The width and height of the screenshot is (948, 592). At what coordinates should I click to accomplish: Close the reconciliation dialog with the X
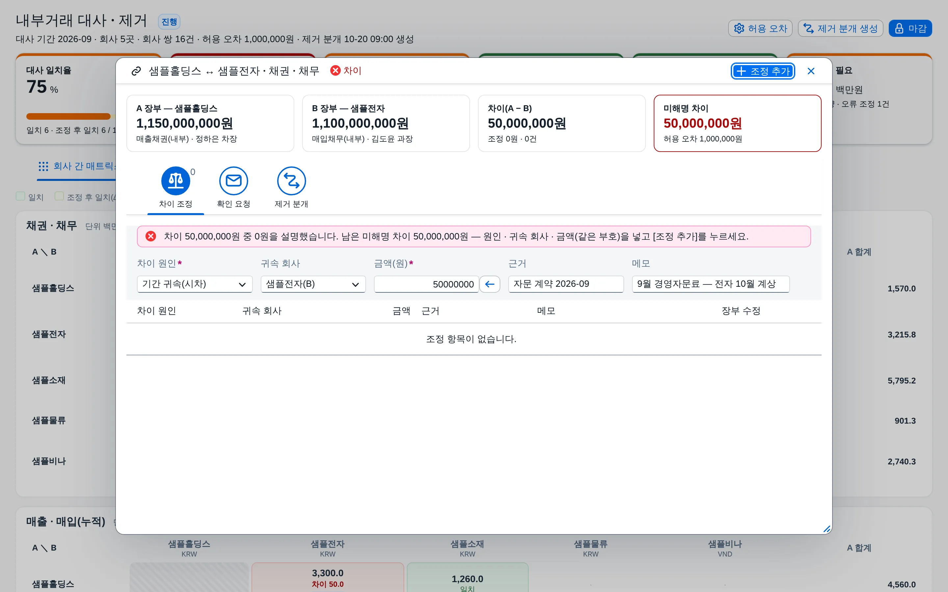pyautogui.click(x=811, y=71)
